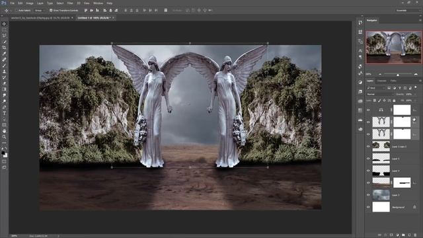Click the Auto-Align Layers icon
This screenshot has height=238, width=423.
(x=166, y=11)
